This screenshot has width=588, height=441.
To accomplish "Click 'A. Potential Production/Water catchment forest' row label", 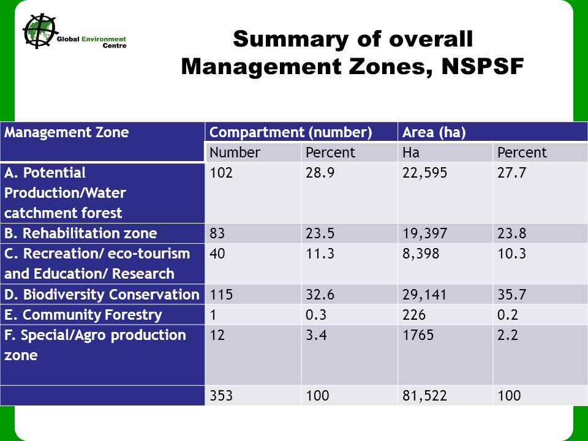I will [x=65, y=193].
